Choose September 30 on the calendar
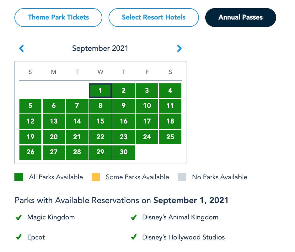 [124, 152]
